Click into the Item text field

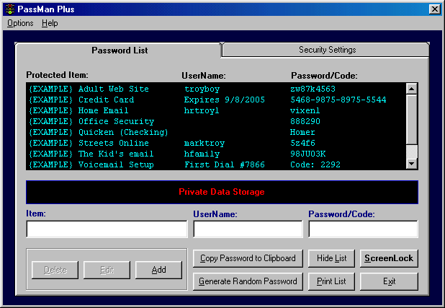107,229
